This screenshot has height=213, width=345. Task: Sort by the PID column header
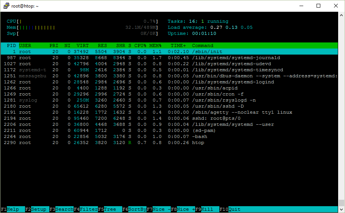(x=11, y=45)
